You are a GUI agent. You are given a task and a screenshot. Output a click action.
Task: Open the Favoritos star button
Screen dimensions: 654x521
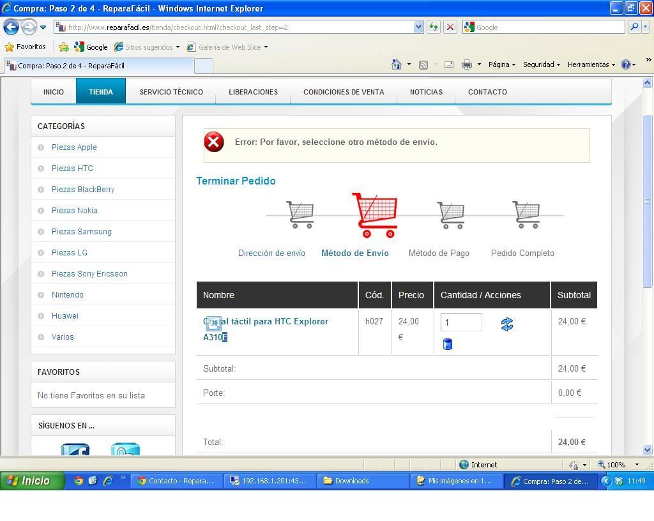pyautogui.click(x=25, y=47)
